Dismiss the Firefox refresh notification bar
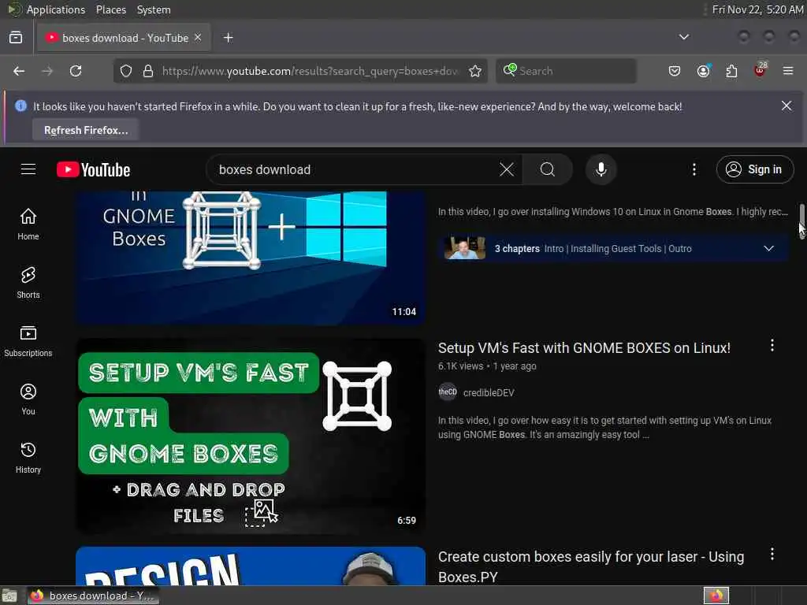 click(787, 106)
